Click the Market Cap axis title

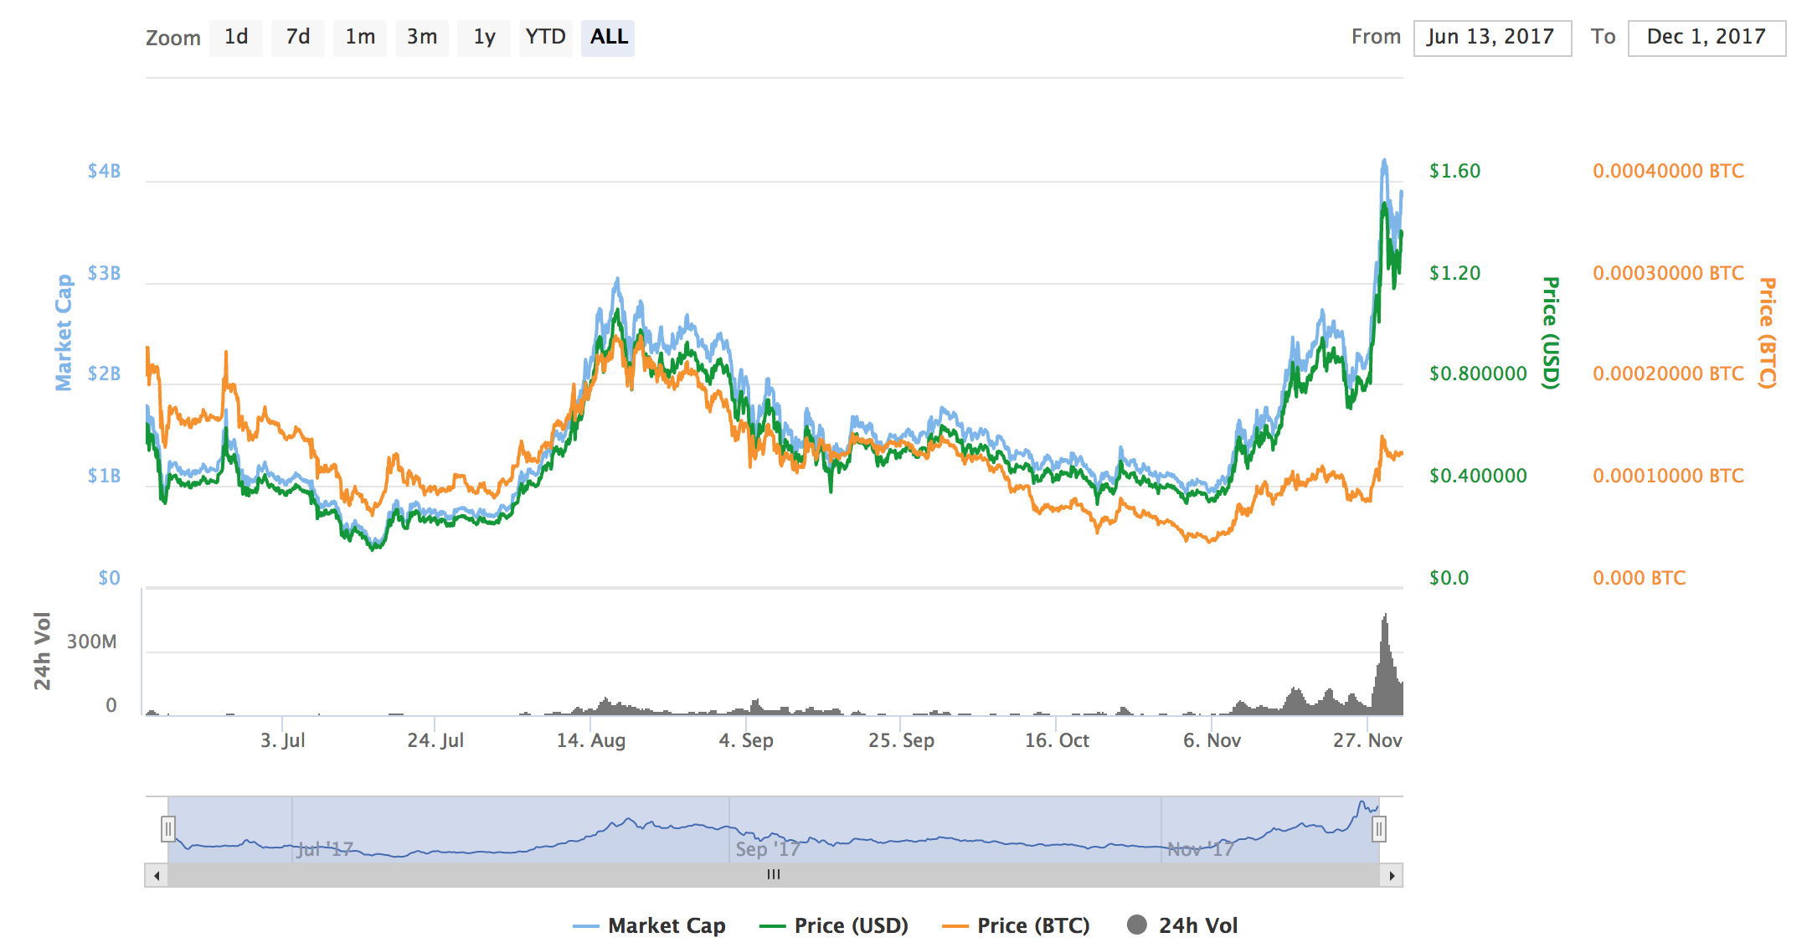coord(64,332)
